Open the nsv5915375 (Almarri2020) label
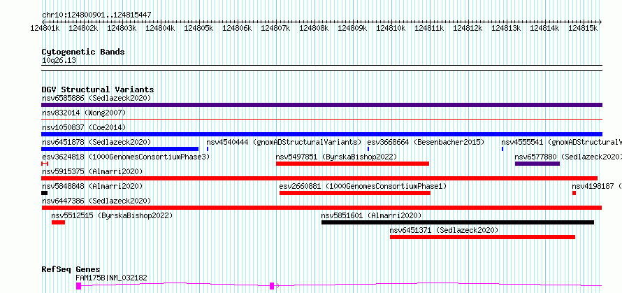Screen dimensions: 622x293 point(92,171)
